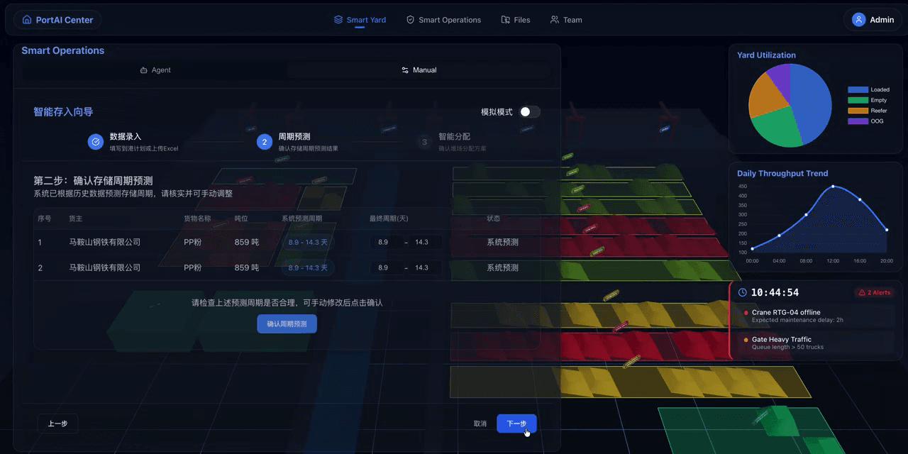Click the Files folder icon
This screenshot has width=908, height=454.
tap(505, 20)
